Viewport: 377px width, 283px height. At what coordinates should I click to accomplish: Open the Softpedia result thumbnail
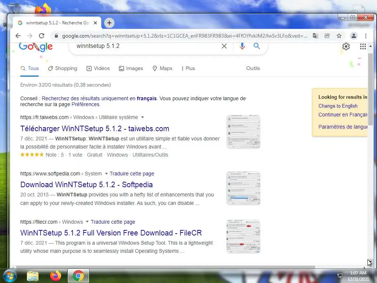click(243, 188)
